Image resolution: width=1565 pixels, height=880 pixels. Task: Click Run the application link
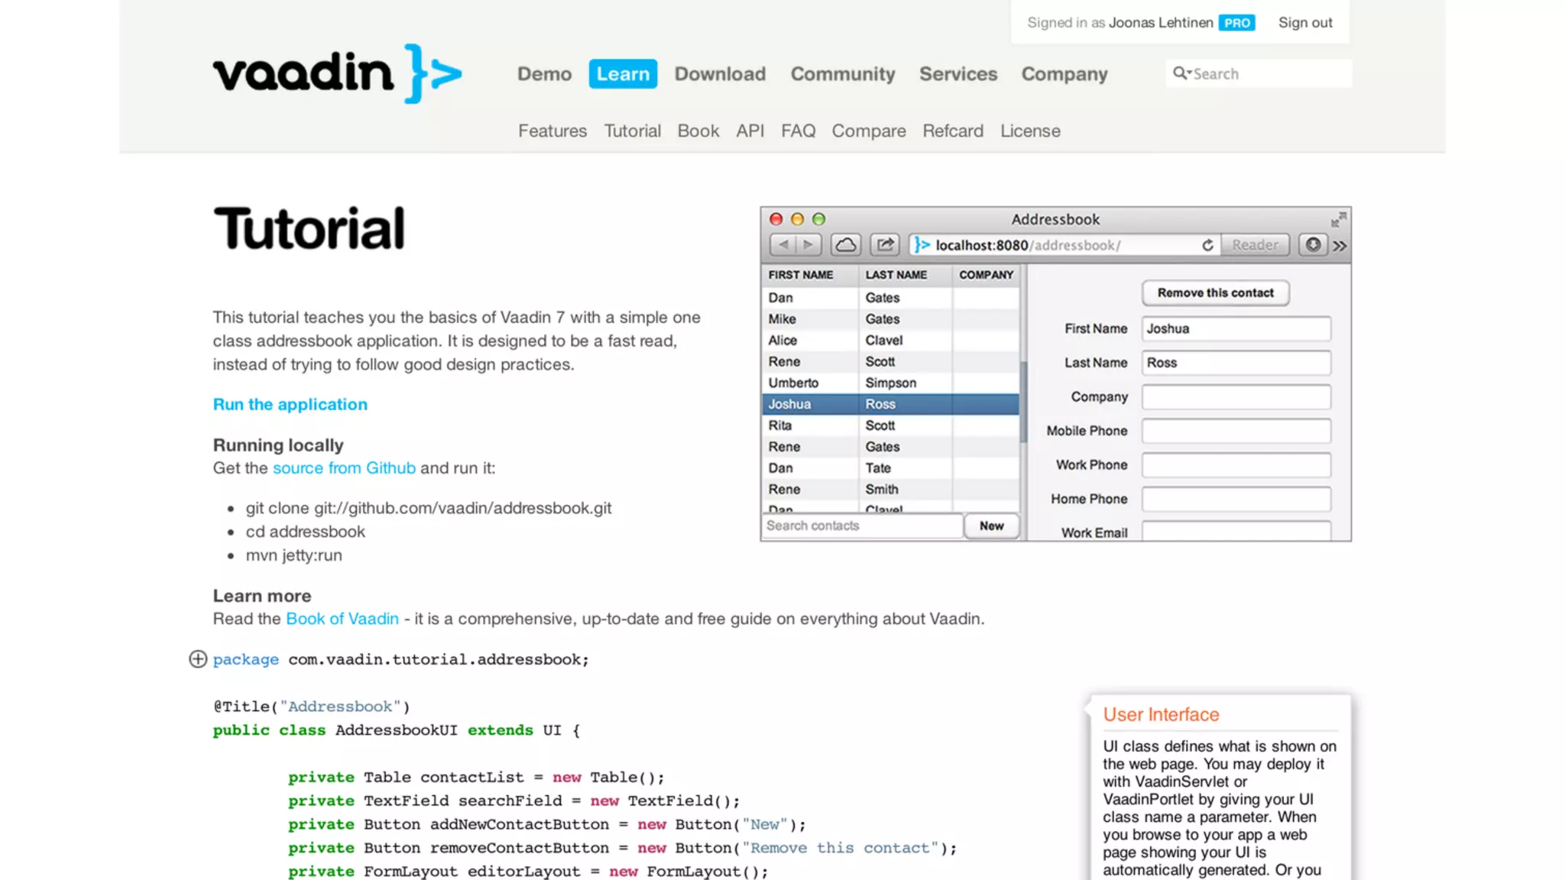tap(290, 404)
